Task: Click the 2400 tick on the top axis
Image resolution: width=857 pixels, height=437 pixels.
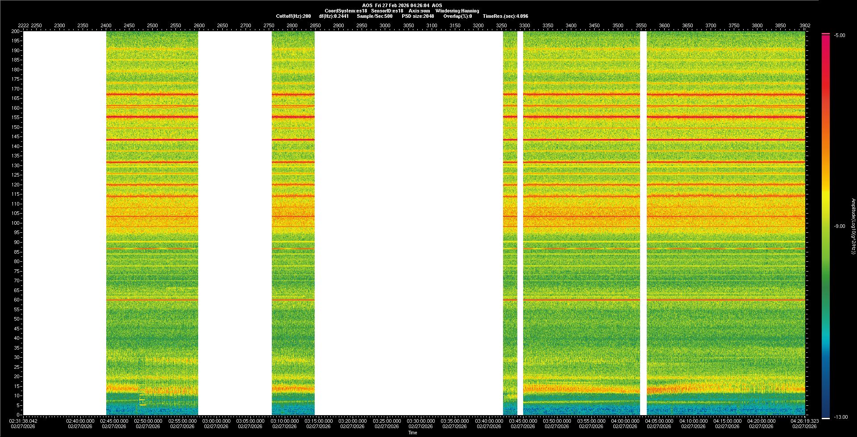Action: click(x=106, y=26)
